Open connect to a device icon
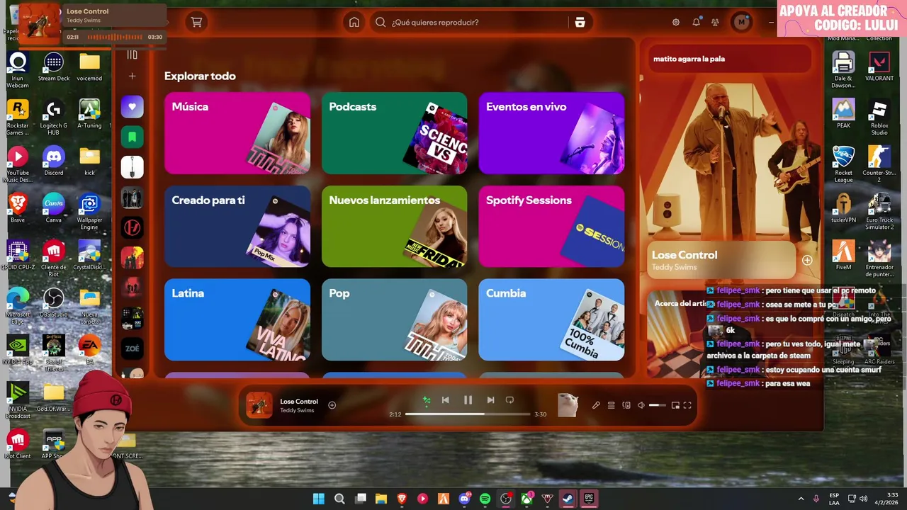 tap(626, 405)
